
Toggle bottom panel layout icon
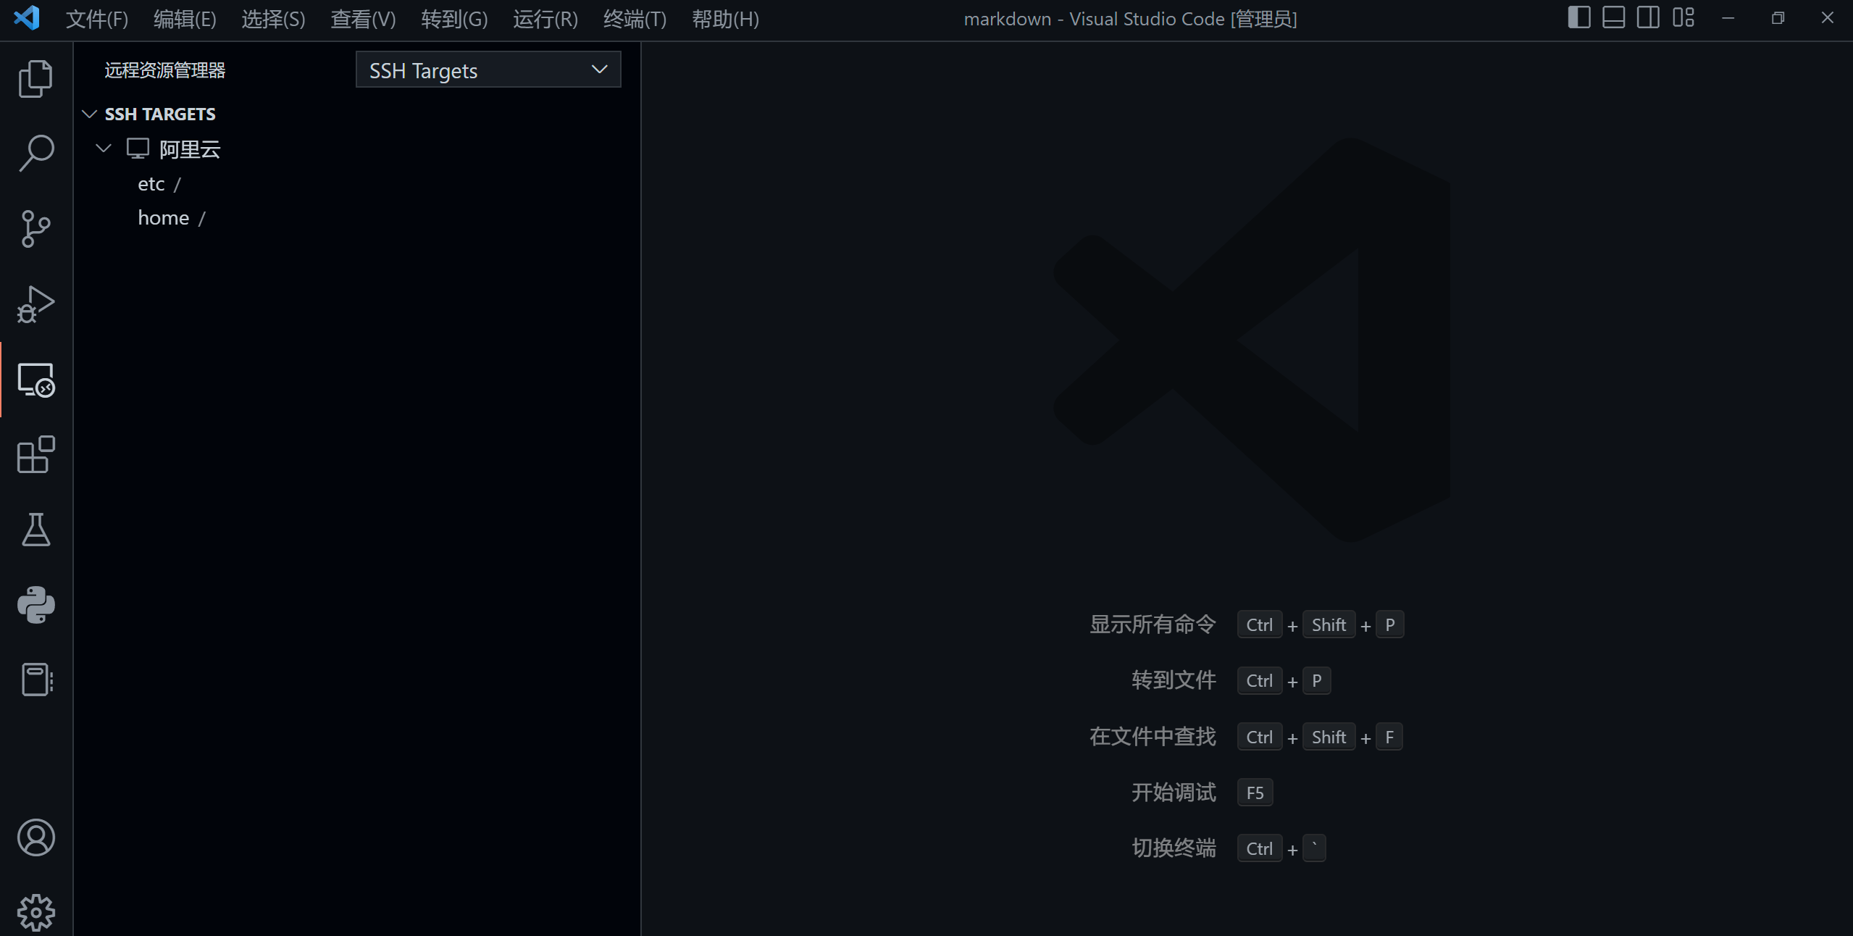pos(1613,17)
